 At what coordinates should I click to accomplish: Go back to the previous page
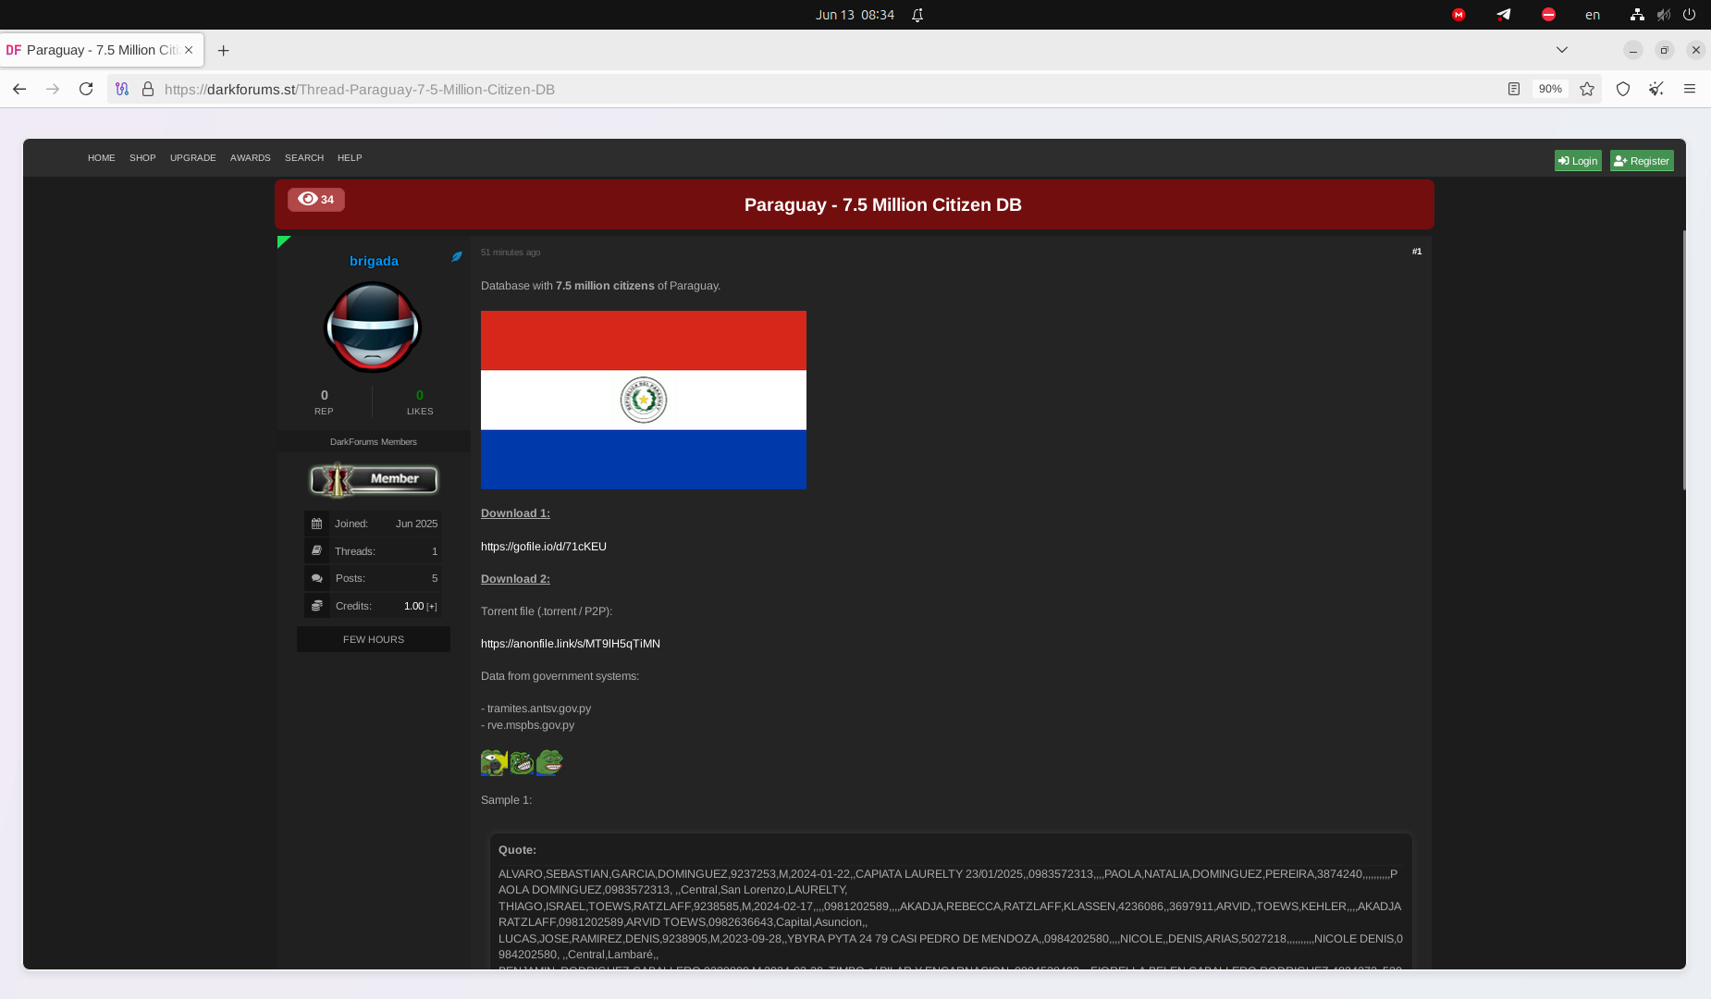19,89
